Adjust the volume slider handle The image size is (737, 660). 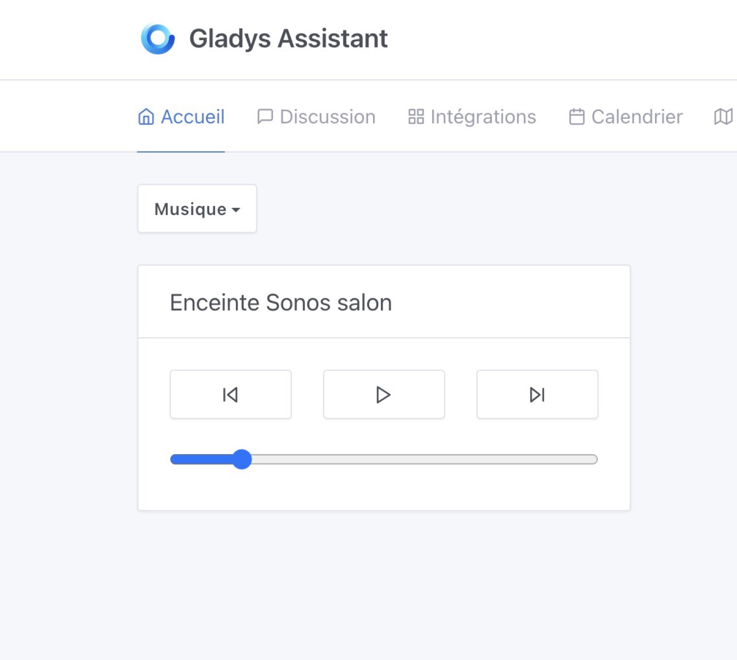241,459
